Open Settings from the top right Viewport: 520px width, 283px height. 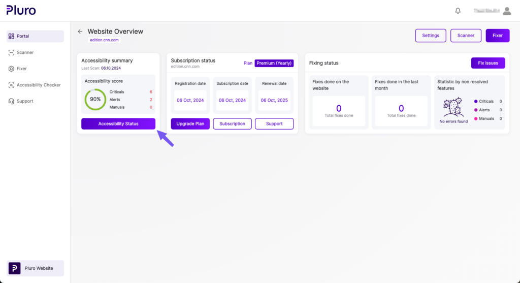point(431,36)
